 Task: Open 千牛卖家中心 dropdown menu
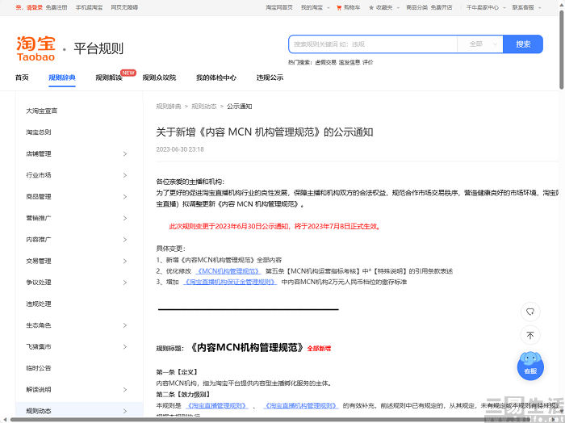click(484, 7)
